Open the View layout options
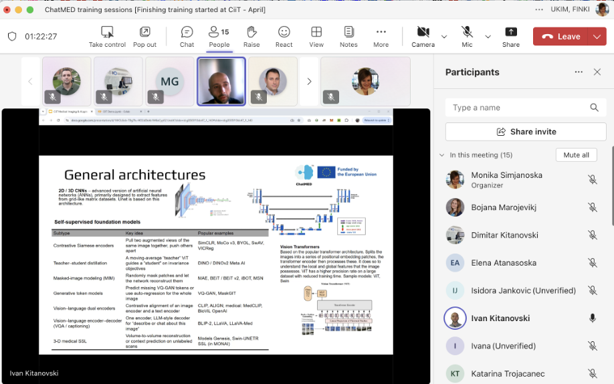 coord(316,32)
